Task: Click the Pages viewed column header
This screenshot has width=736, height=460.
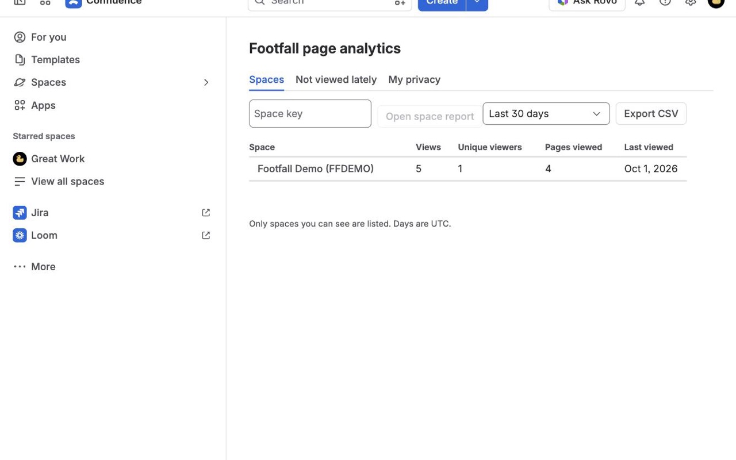Action: click(573, 147)
